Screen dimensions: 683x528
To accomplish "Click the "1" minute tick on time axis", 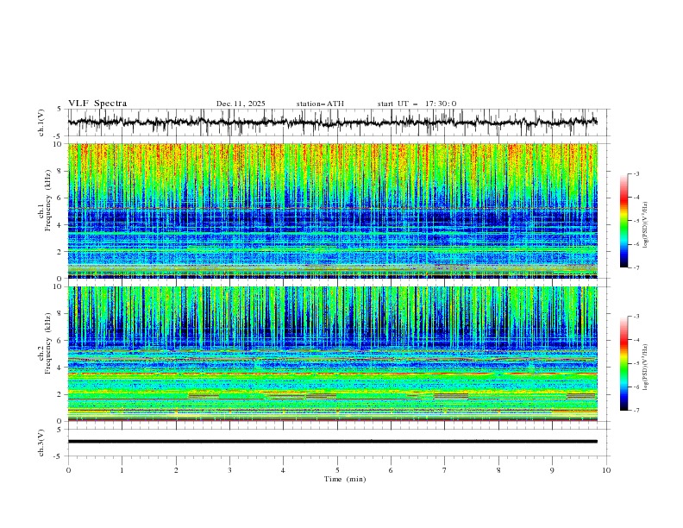I will click(122, 470).
